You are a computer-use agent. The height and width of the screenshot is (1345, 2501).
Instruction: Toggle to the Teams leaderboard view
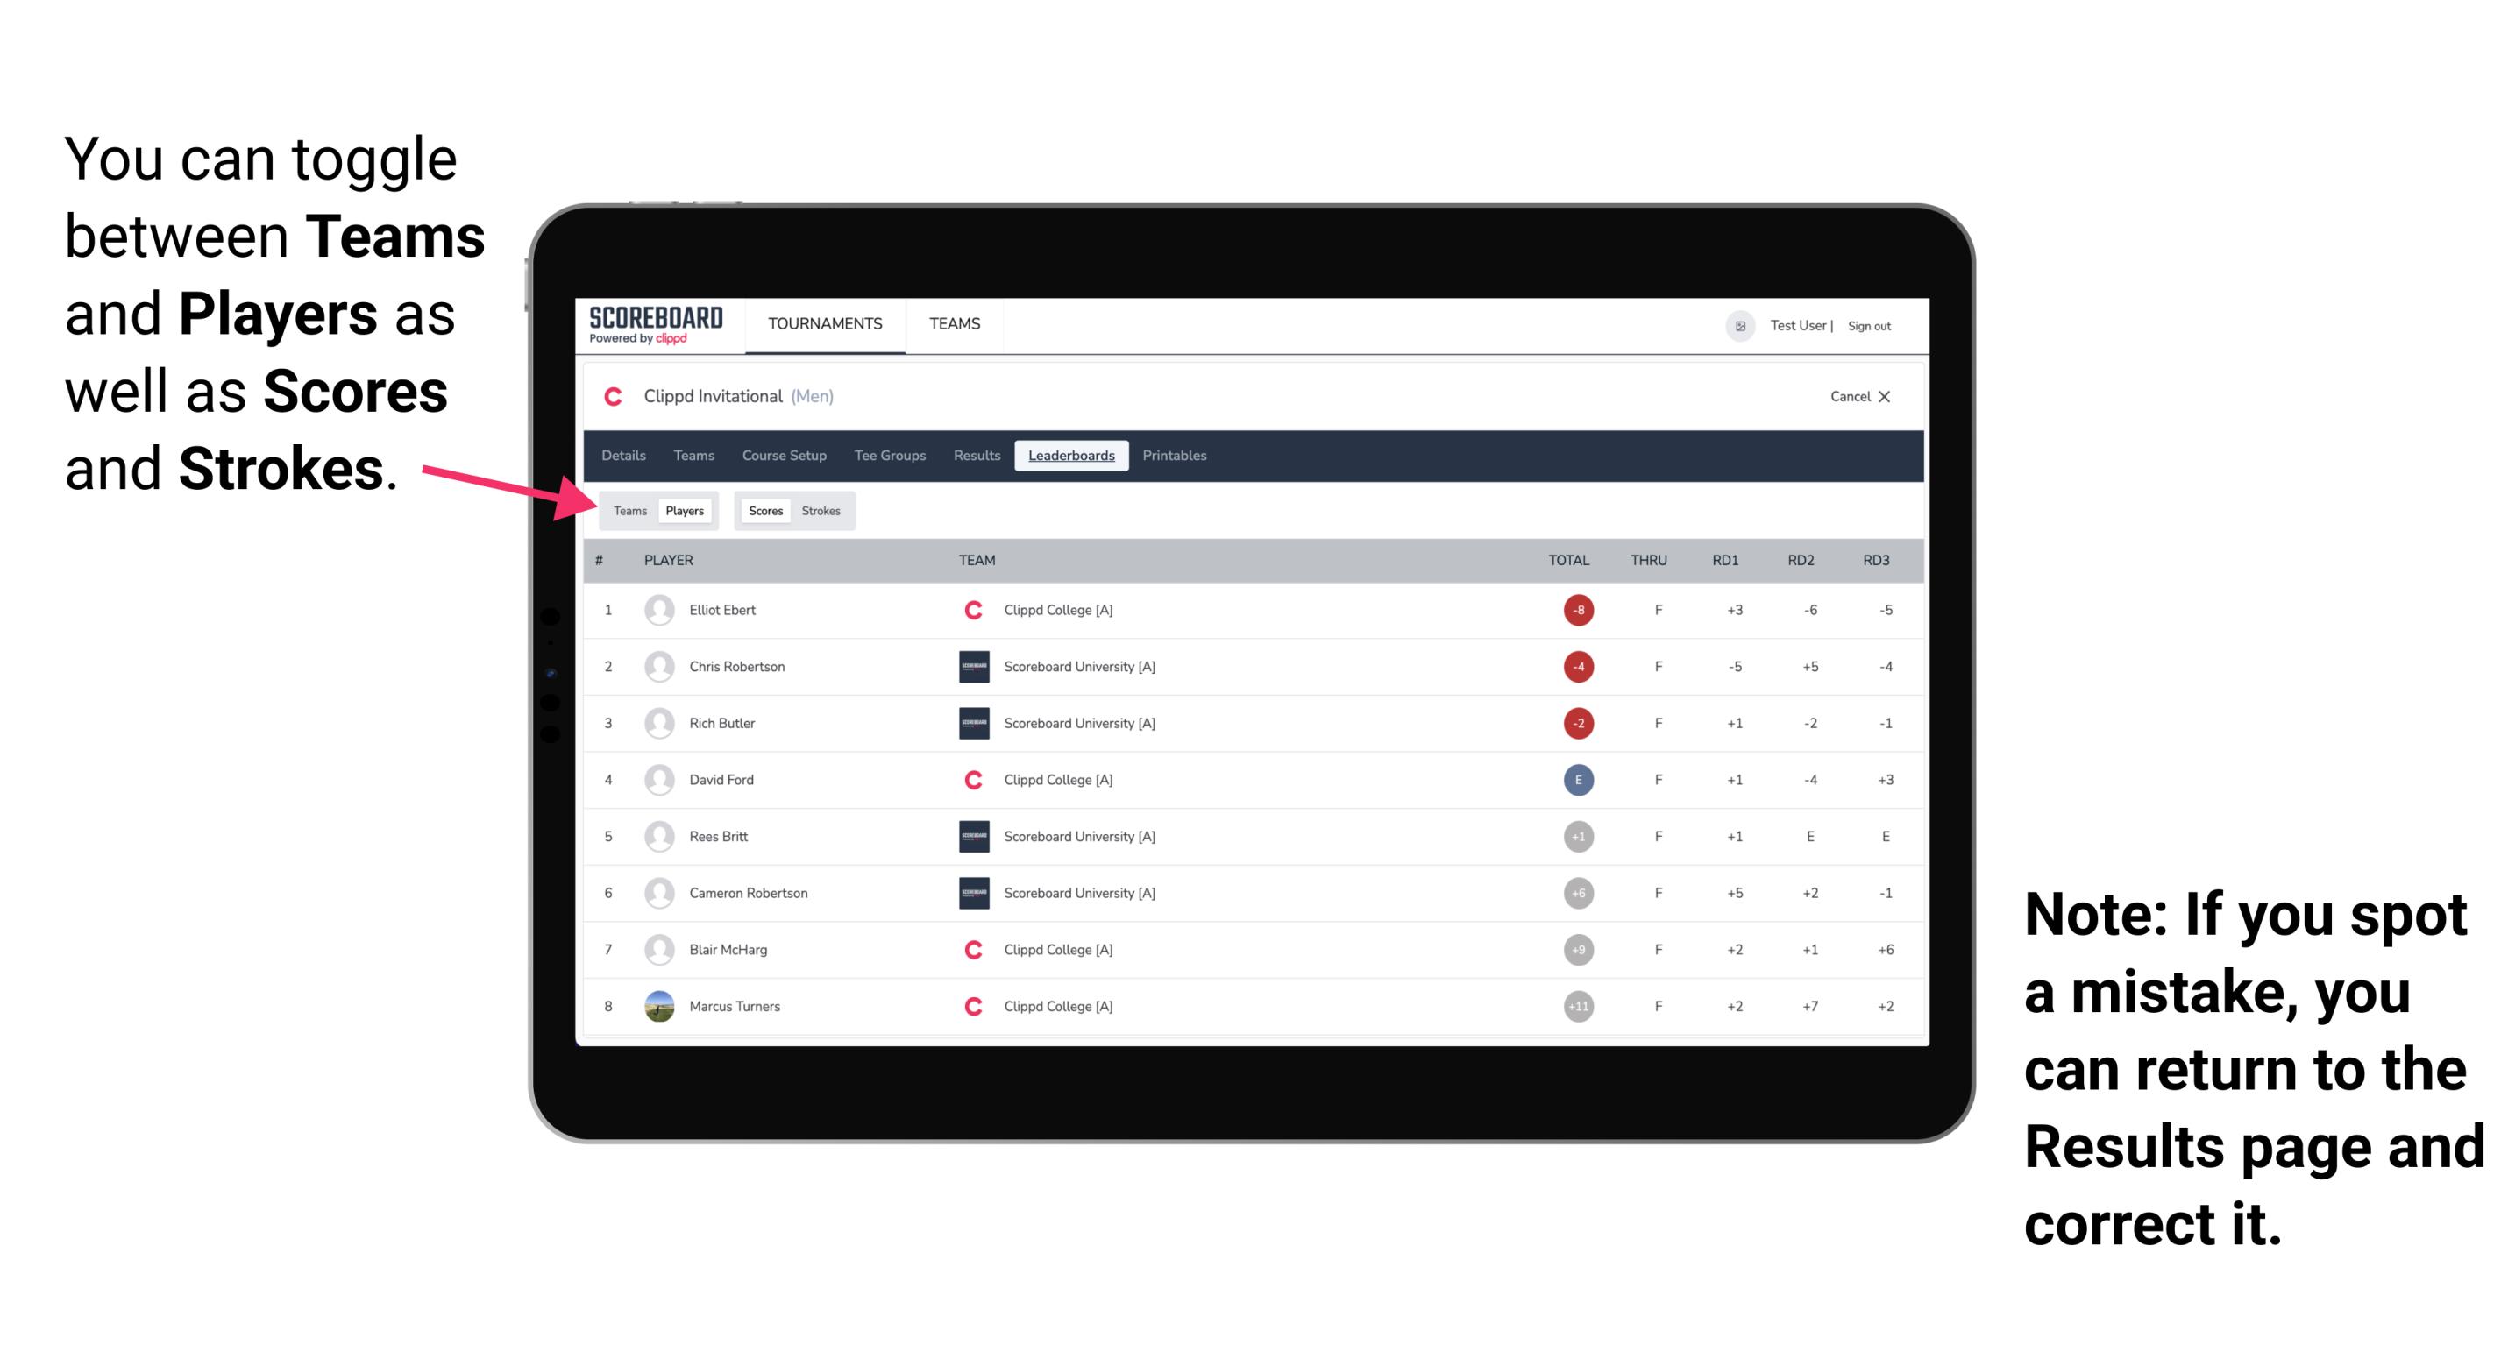[629, 510]
